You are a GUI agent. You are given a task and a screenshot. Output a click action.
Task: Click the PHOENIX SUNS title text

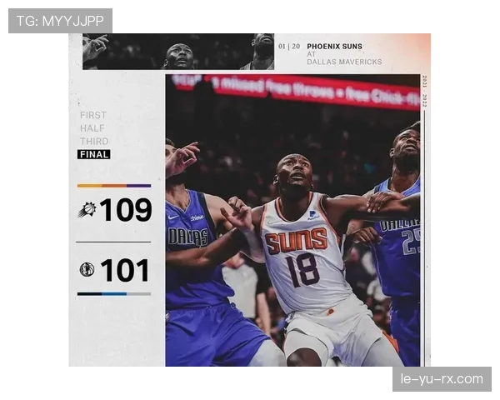(x=334, y=47)
